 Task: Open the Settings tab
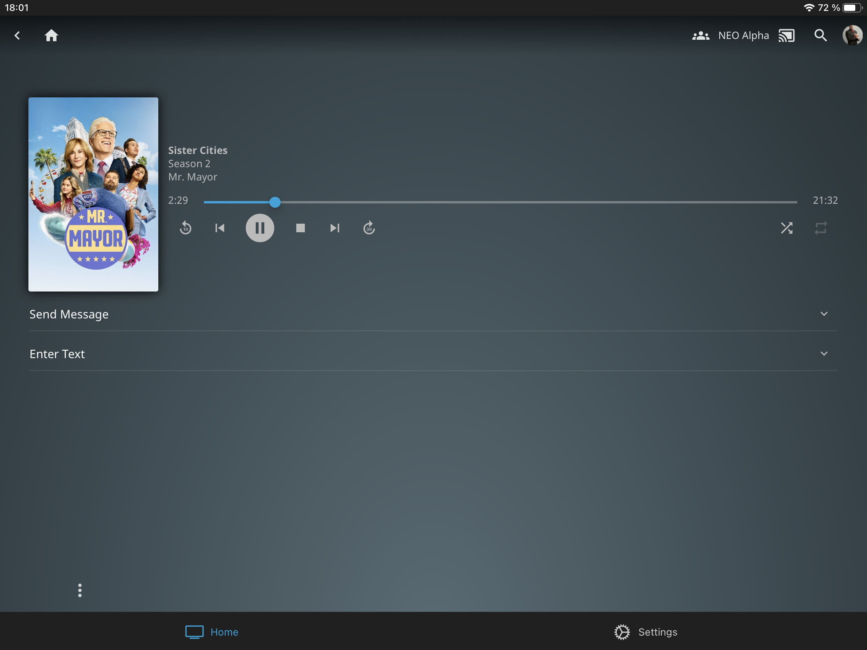pos(646,632)
